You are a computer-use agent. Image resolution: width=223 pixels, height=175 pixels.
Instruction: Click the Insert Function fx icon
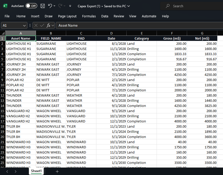point(48,25)
